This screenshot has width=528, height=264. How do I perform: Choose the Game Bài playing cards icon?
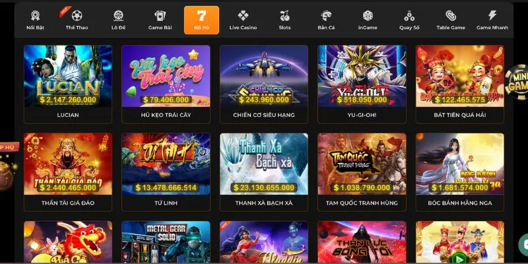pos(160,15)
